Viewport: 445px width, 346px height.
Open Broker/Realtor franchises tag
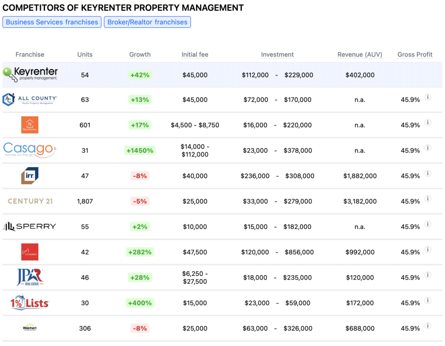click(x=147, y=22)
